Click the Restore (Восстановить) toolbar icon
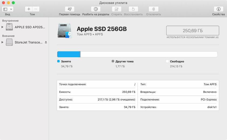This screenshot has width=227, height=140. [x=133, y=9]
